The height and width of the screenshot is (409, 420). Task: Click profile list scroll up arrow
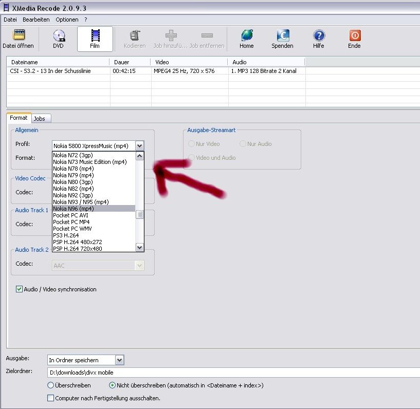click(x=139, y=156)
